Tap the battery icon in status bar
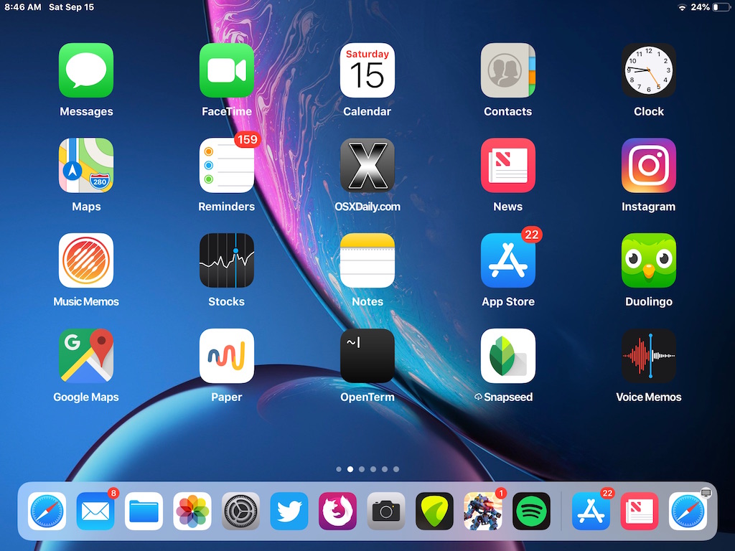735x551 pixels. [722, 7]
